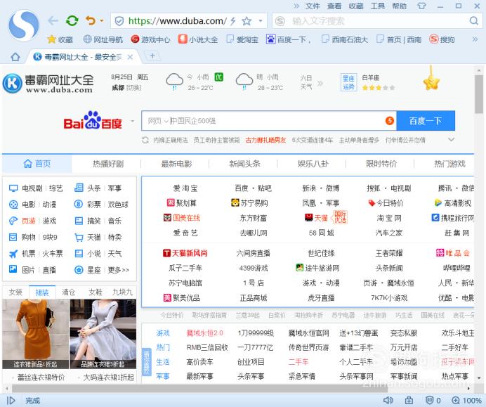The image size is (486, 407).
Task: Open 更多>> in the category panel
Action: [119, 270]
